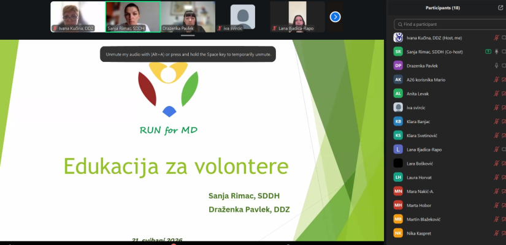This screenshot has height=245, width=506.
Task: Toggle Lana Iljadica-Rapo's muted microphone in list
Action: click(496, 149)
